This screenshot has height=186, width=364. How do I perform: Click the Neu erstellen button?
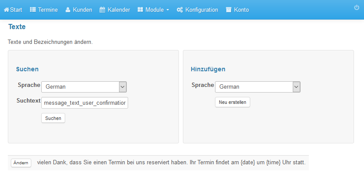(233, 102)
